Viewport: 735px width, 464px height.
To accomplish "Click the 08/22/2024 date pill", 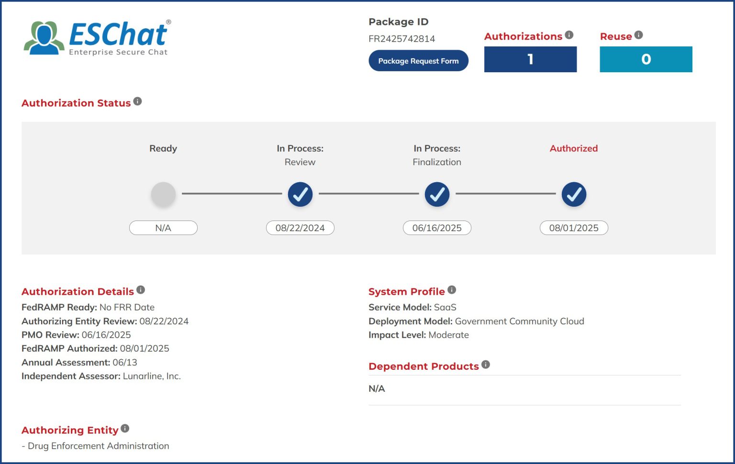I will click(x=300, y=228).
